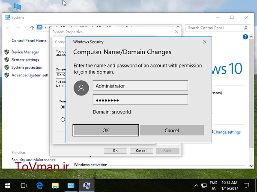Viewport: 257px width, 192px height.
Task: Click the desktop This PC icon
Action: (16, 7)
